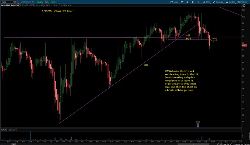Click the horizontal scrollbar thumb
250x145 pixels.
(x=194, y=144)
